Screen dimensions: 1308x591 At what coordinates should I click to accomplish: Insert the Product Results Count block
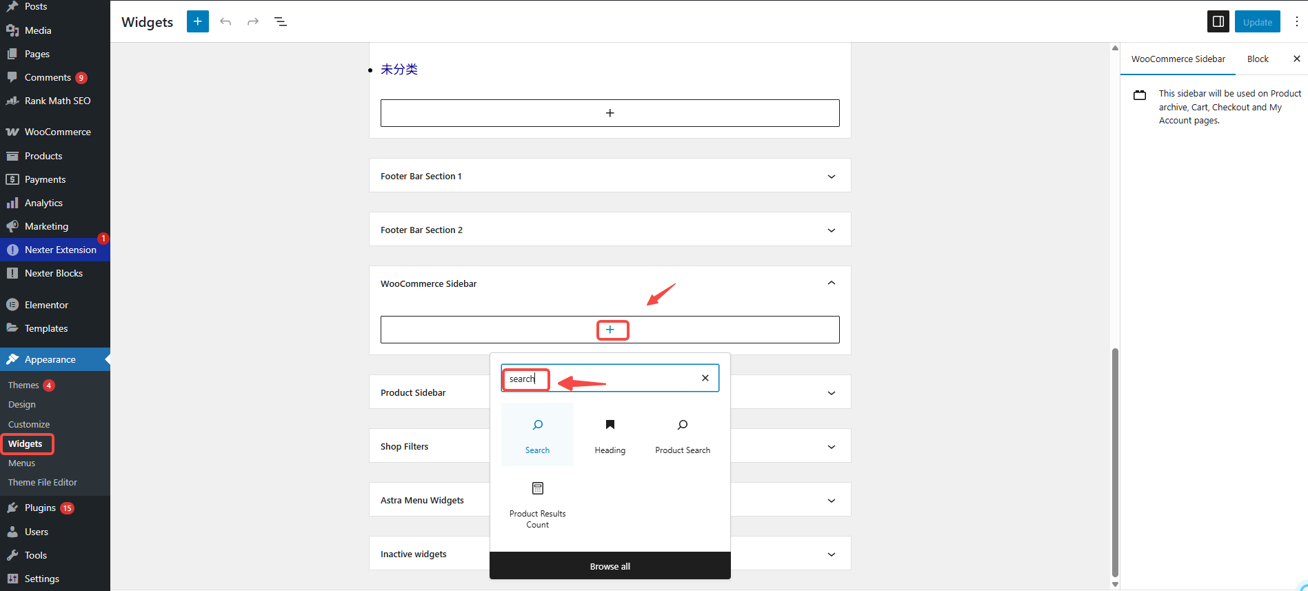pos(537,504)
